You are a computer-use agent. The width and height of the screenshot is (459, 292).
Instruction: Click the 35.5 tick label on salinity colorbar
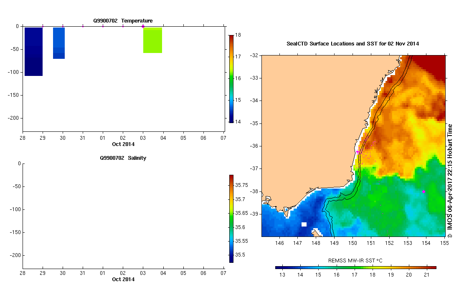click(240, 254)
